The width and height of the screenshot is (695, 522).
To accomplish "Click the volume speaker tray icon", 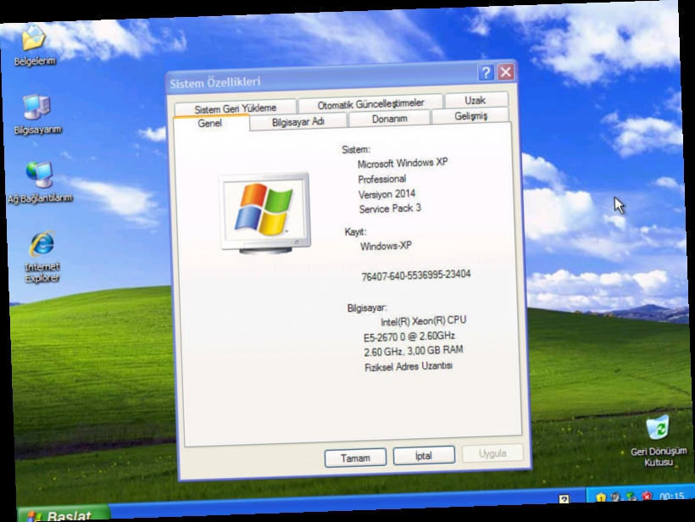I will [614, 496].
